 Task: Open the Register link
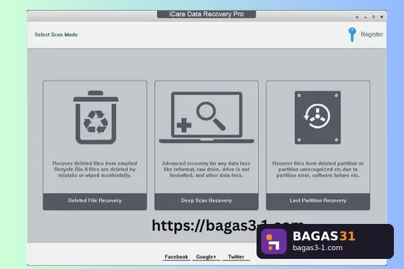pyautogui.click(x=372, y=34)
